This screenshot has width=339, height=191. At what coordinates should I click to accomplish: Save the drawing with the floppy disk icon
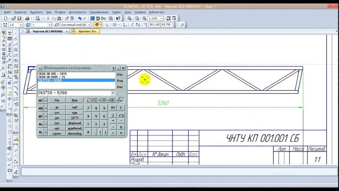click(x=19, y=18)
